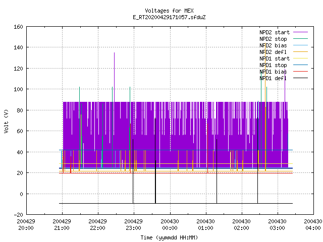Image resolution: width=323 pixels, height=242 pixels.
Task: Click the "NPD1 start" legend label
Action: click(275, 58)
